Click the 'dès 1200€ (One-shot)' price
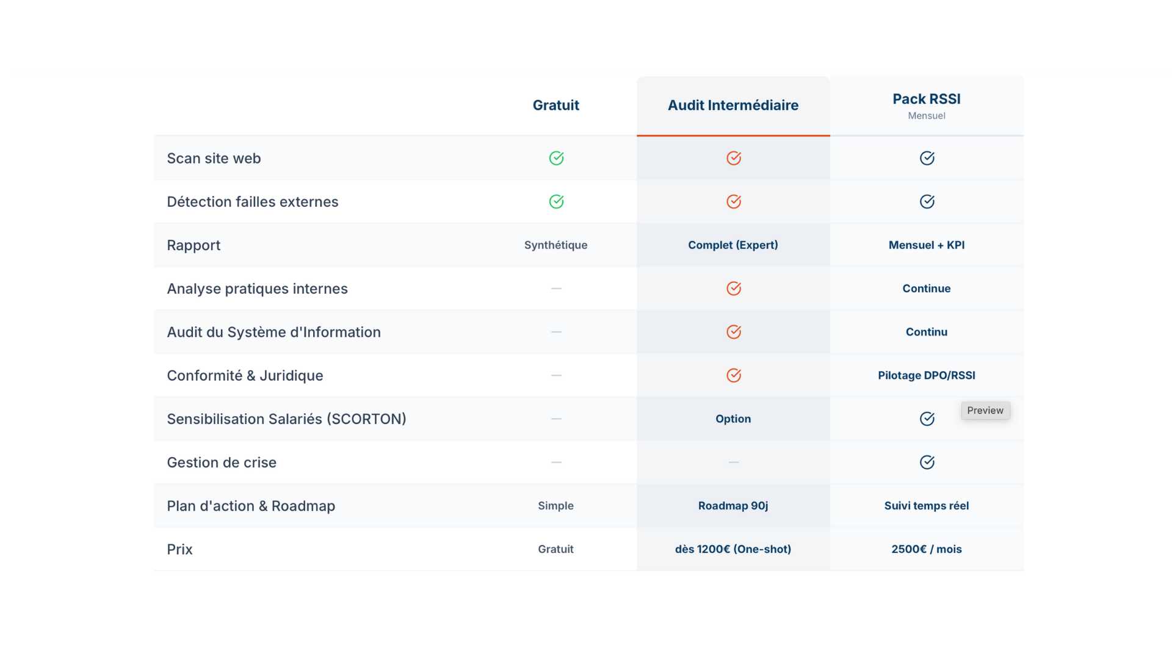Screen dimensions: 1172x659 (x=733, y=549)
